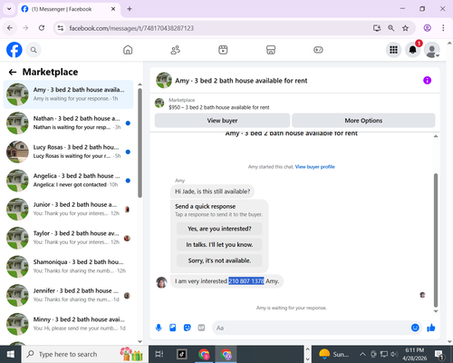The height and width of the screenshot is (363, 453).
Task: Open the notifications bell
Action: [x=412, y=50]
